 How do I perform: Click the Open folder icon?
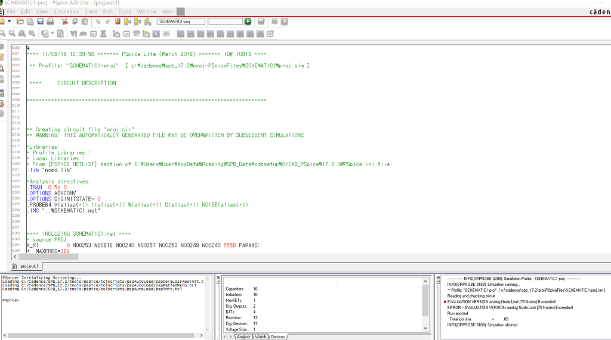(x=21, y=21)
